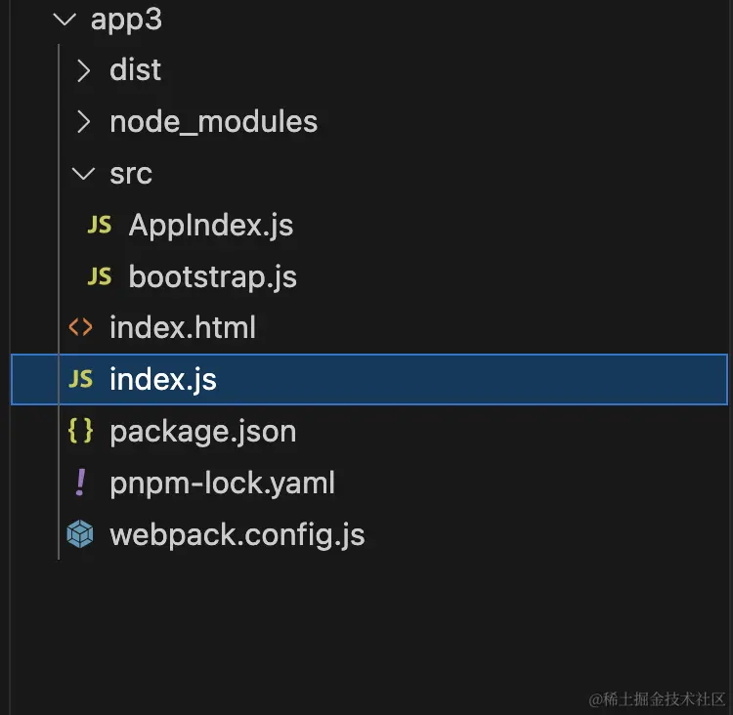Click the HTML brackets icon for index.html

point(80,328)
